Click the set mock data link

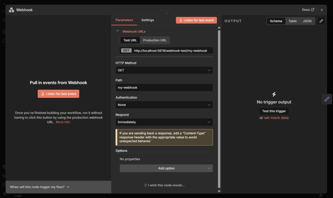(x=276, y=118)
